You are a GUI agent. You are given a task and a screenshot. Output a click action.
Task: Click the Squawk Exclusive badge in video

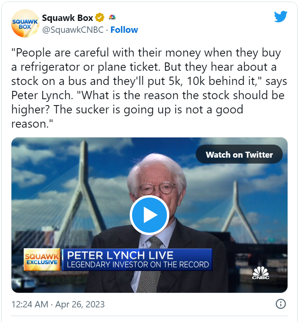click(x=42, y=260)
